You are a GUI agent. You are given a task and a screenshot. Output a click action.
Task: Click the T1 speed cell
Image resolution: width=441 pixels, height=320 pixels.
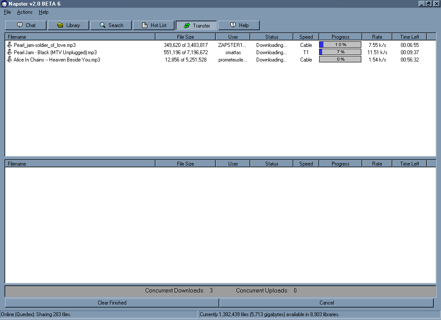(x=306, y=52)
